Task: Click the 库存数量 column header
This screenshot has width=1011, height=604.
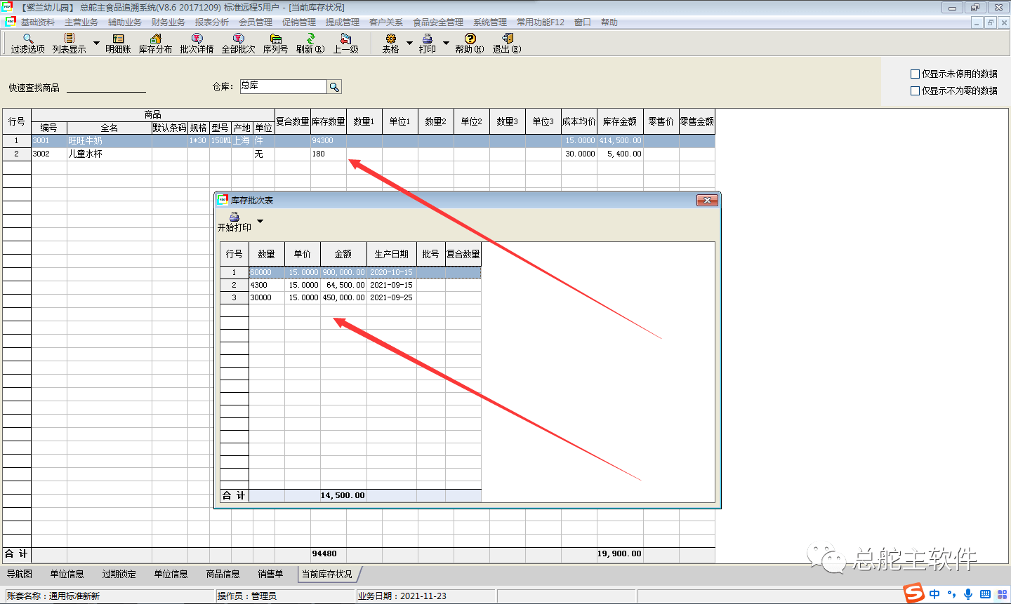Action: click(329, 121)
